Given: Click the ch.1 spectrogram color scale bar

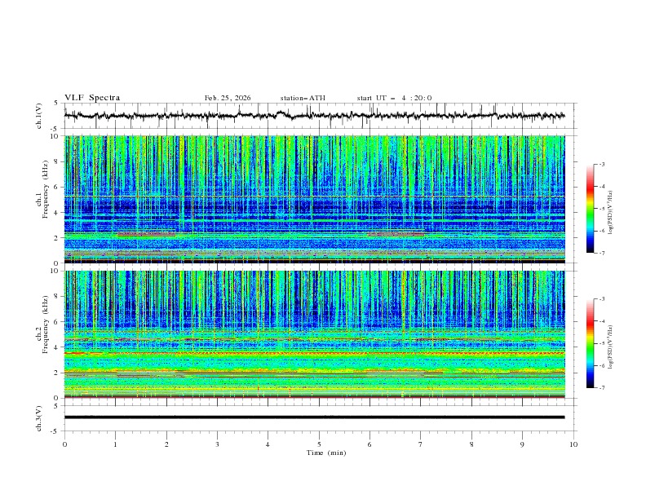Looking at the screenshot, I should [x=590, y=209].
